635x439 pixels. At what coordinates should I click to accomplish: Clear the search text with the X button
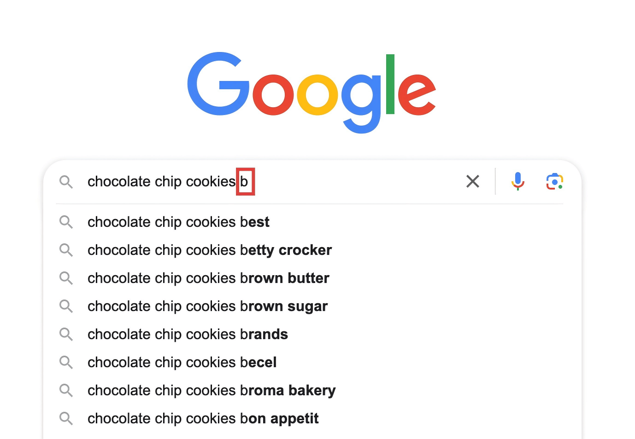point(473,181)
